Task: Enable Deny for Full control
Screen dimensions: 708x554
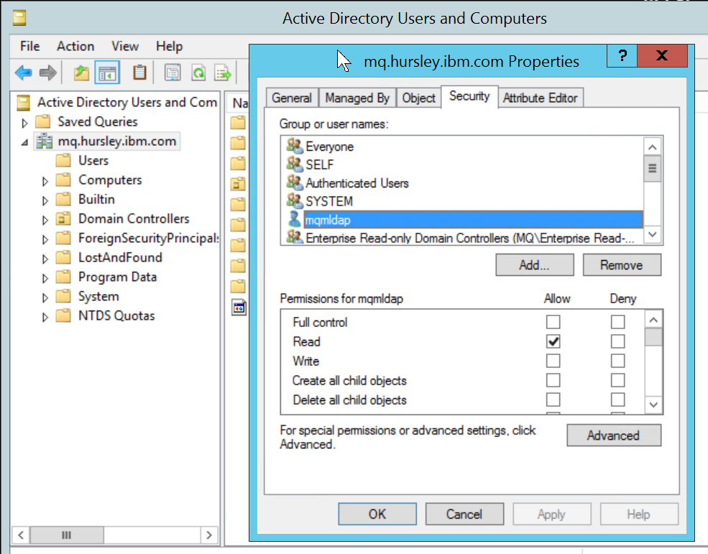Action: tap(617, 322)
